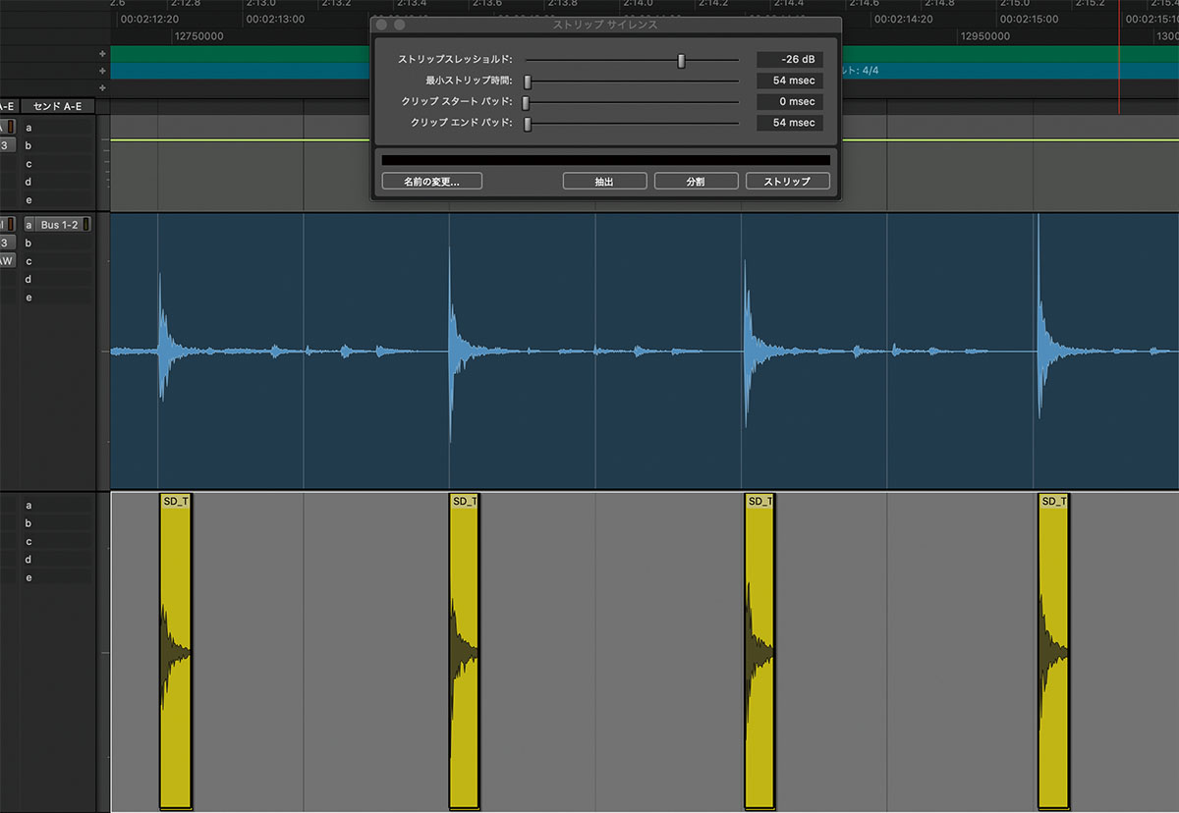Open send slot c on the SD_T clips track
This screenshot has height=813, width=1179.
coord(58,541)
